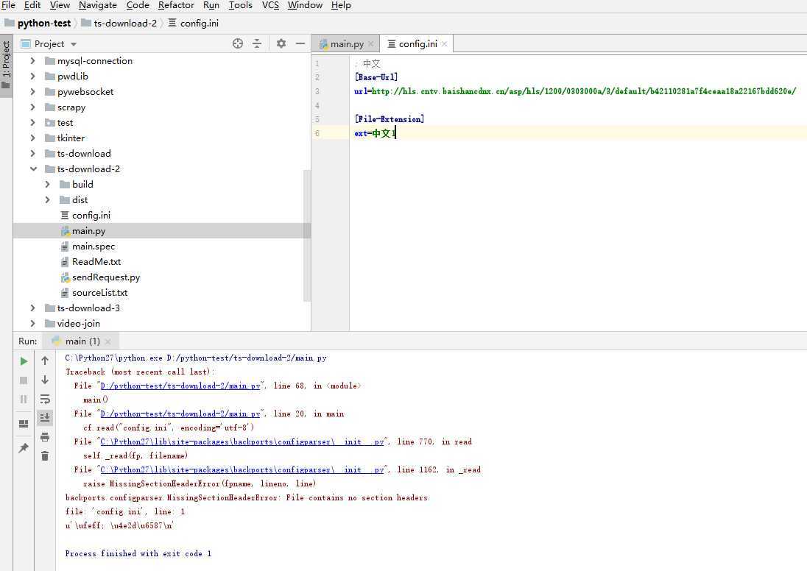This screenshot has height=571, width=807.
Task: Close the config.ini editor tab
Action: pyautogui.click(x=444, y=44)
